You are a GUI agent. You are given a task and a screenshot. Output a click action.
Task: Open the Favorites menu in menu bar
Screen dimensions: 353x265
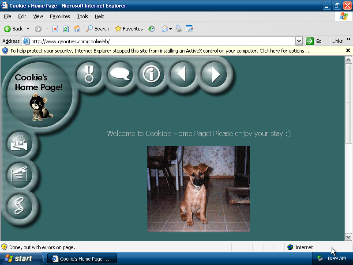[x=60, y=16]
